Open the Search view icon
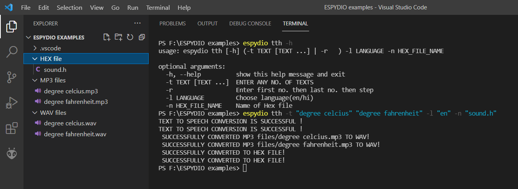Screen dimensions: 518x189 point(12,52)
